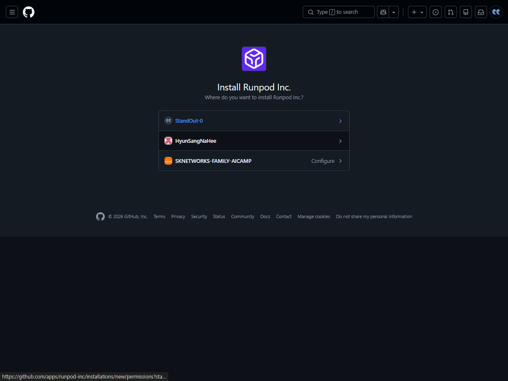Open the Copilot chat icon
The image size is (508, 381).
tap(383, 12)
